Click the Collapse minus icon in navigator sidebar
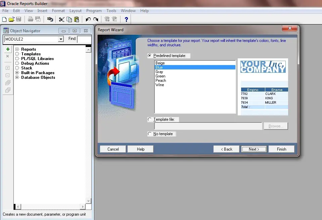 [x=8, y=75]
